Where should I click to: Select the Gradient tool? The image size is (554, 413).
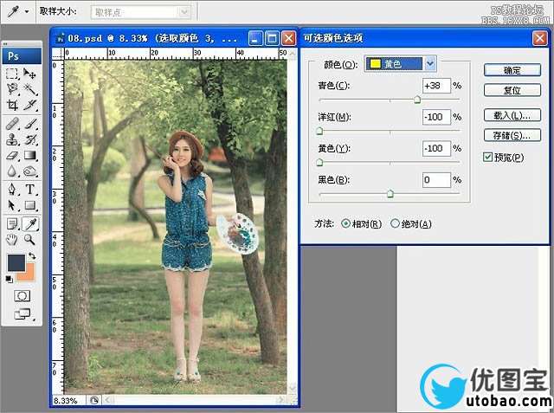[29, 155]
